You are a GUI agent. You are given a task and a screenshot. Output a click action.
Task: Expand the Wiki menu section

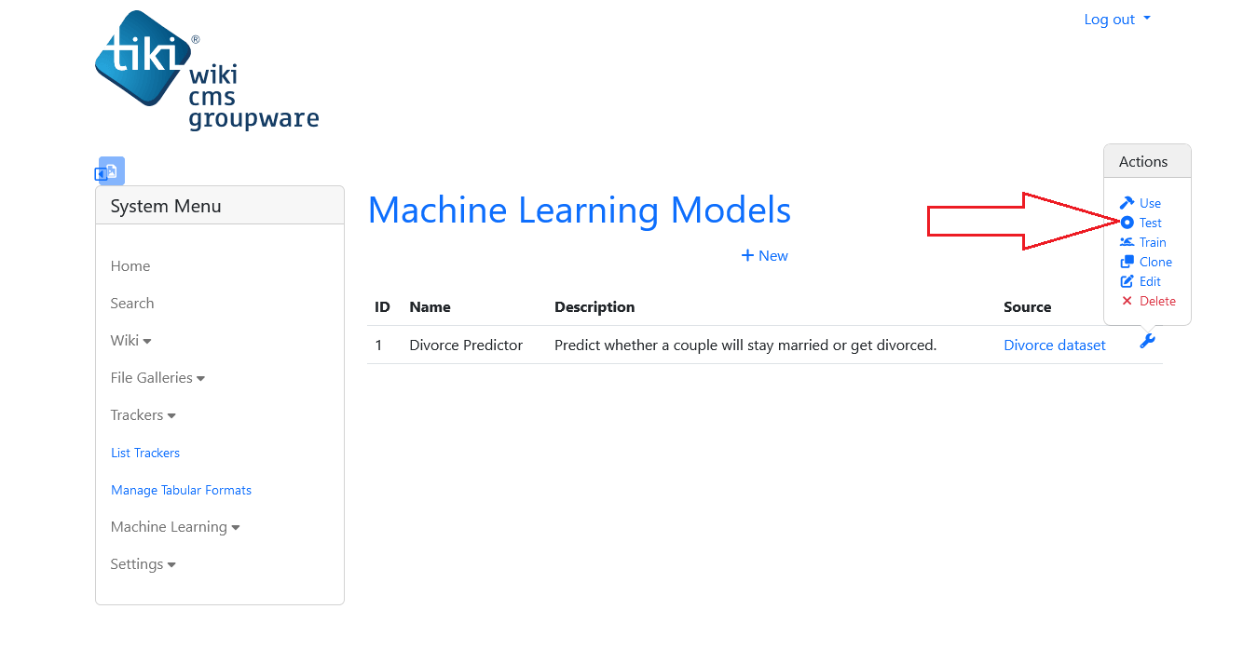tap(131, 340)
